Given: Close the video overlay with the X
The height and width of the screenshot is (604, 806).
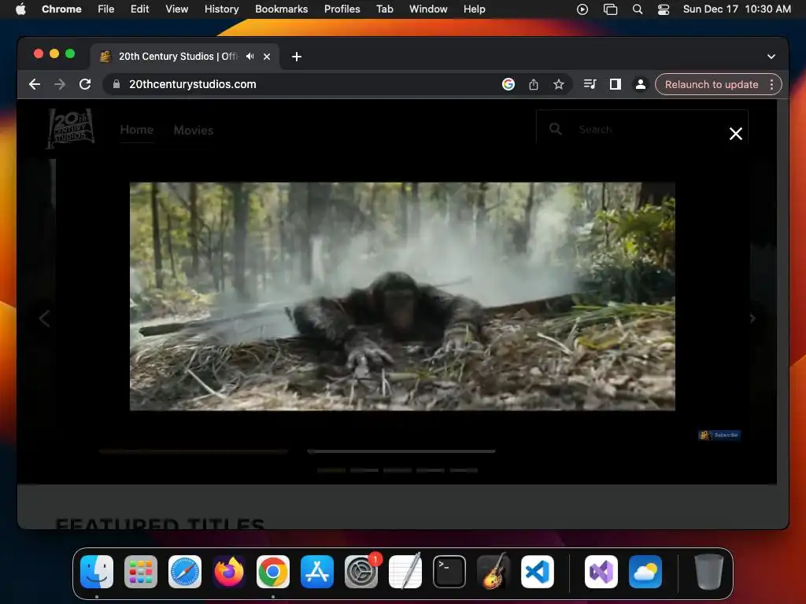Looking at the screenshot, I should click(x=736, y=134).
